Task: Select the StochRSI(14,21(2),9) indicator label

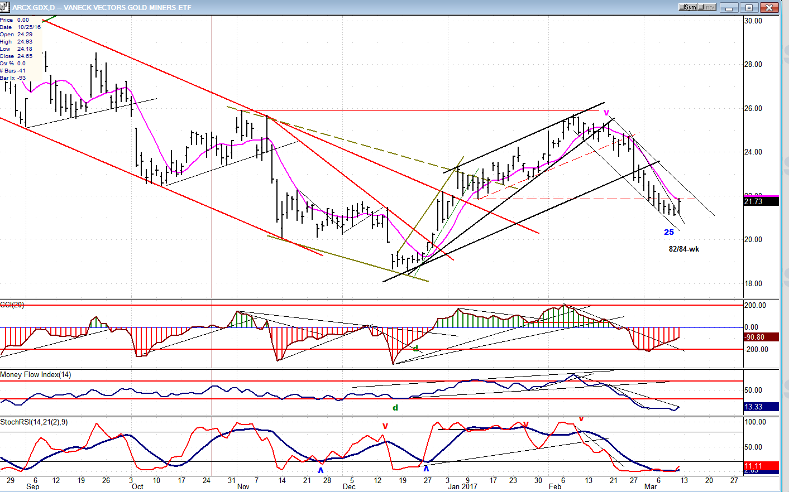Action: pos(34,422)
